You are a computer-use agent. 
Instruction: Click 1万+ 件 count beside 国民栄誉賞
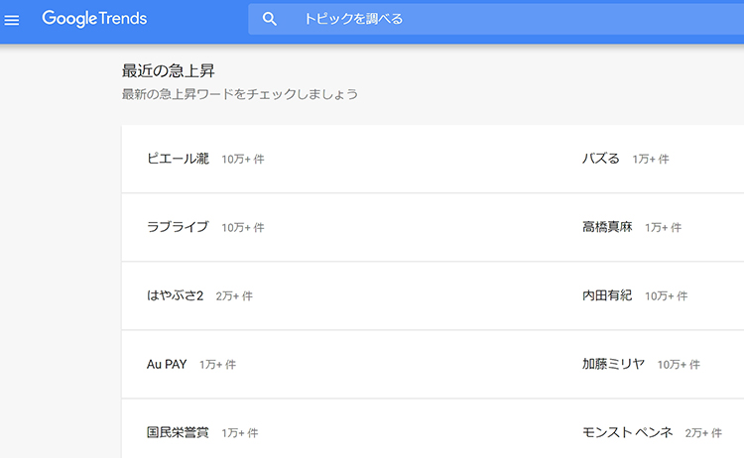(x=240, y=433)
